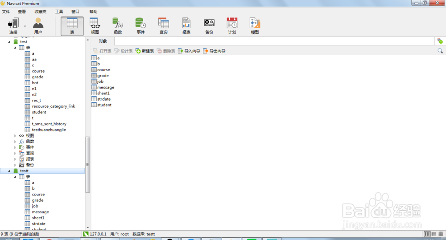446x240 pixels.
Task: Expand the 查询 node in tree
Action: click(x=15, y=153)
